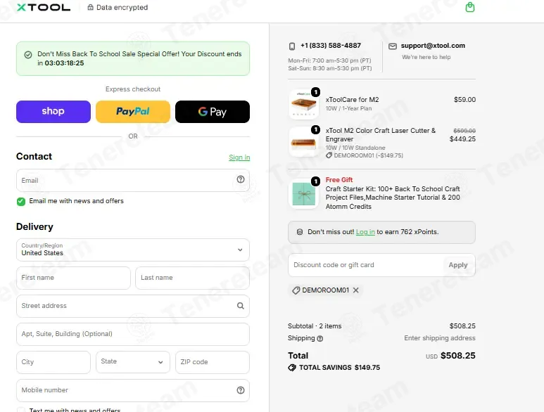Pay with Google Pay express checkout
The image size is (544, 412).
213,112
